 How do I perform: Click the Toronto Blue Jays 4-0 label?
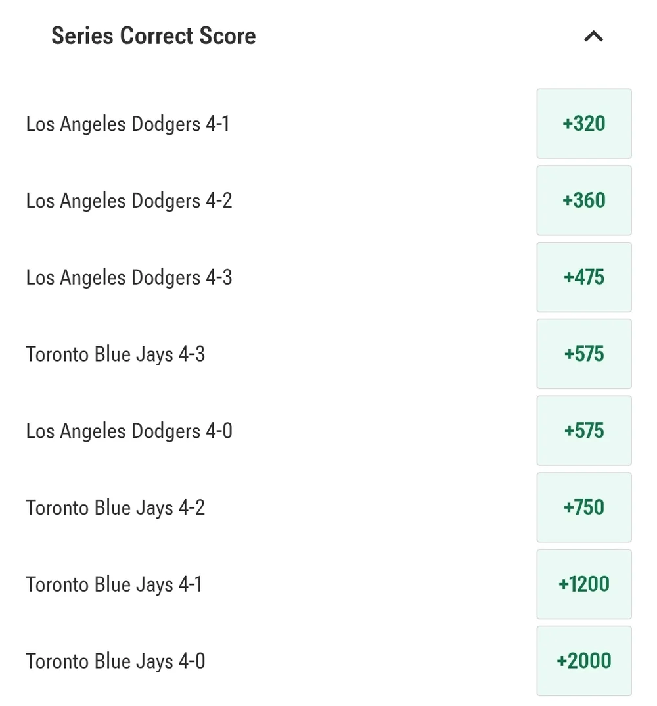116,661
